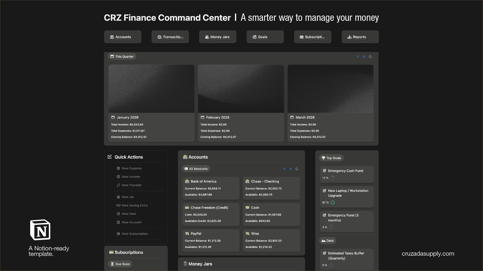Screen dimensions: 483x271
Task: Open the cruzadasupply.com link
Action: [x=428, y=254]
